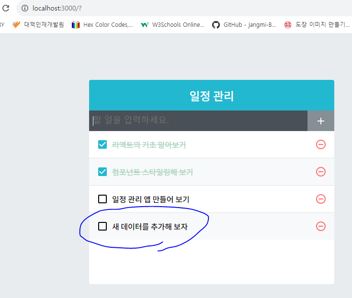This screenshot has height=298, width=352.
Task: Check the 새 데이터를 추가해 보자 checkbox
Action: [x=102, y=226]
